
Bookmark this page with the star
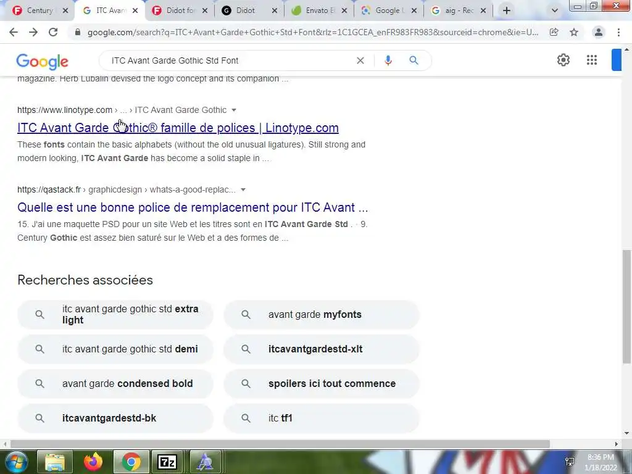574,32
